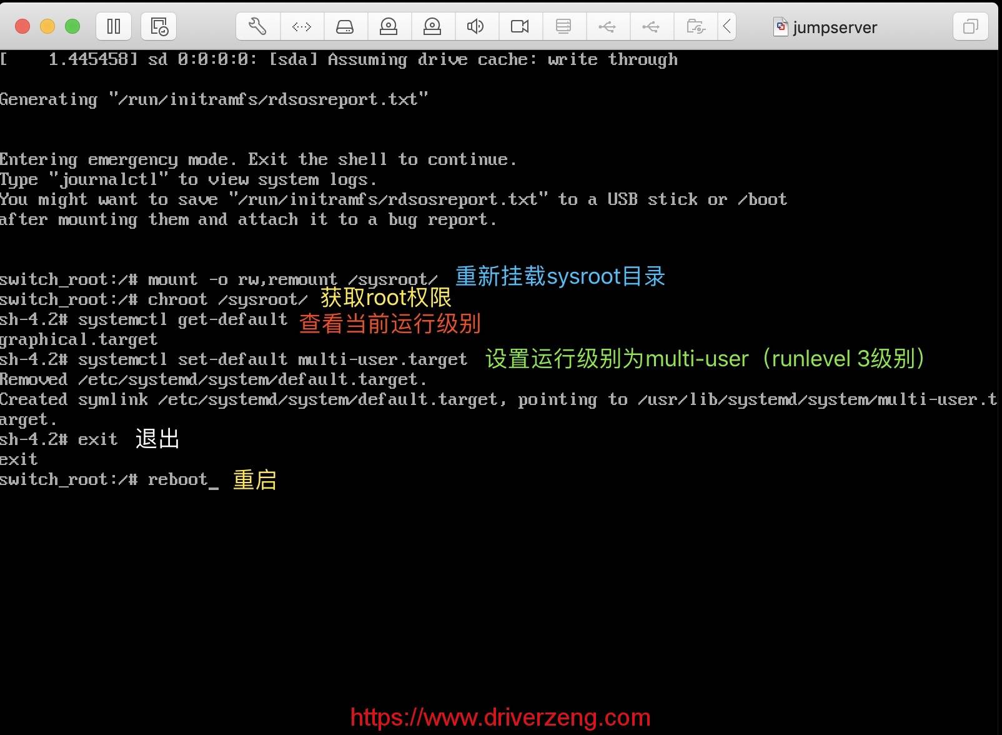Click the camera device icon
The width and height of the screenshot is (1002, 735).
[520, 26]
